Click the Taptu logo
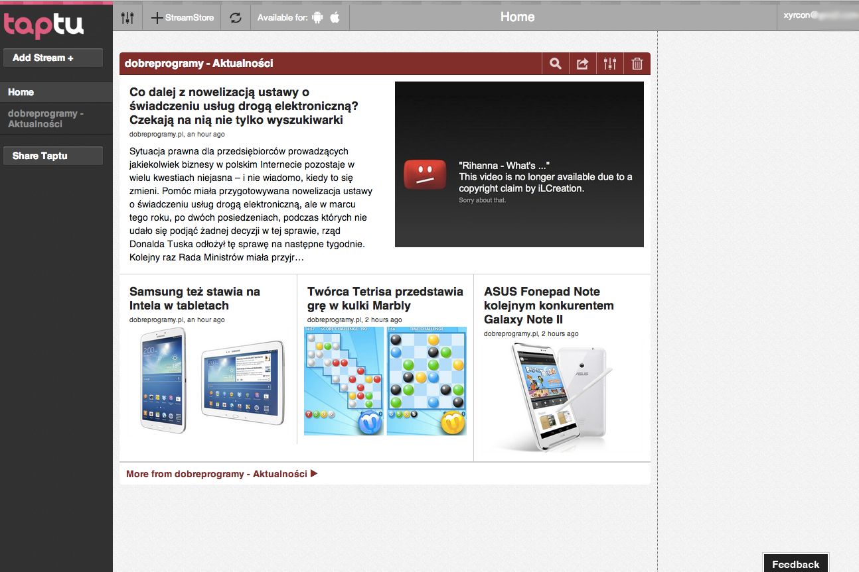Viewport: 859px width, 572px height. 44,25
